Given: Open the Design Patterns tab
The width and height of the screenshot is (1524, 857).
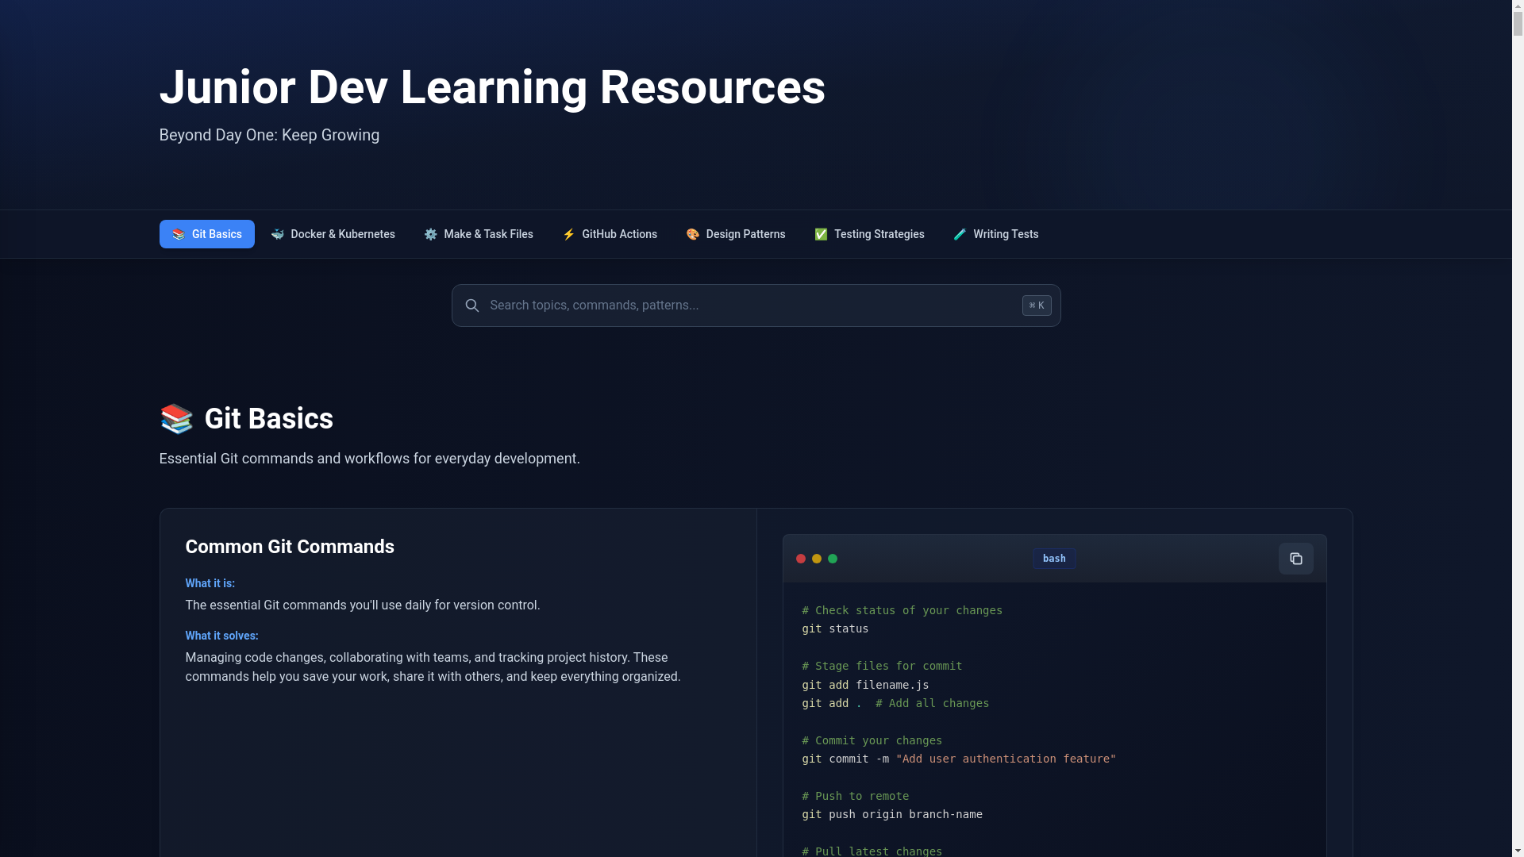Looking at the screenshot, I should [x=745, y=234].
